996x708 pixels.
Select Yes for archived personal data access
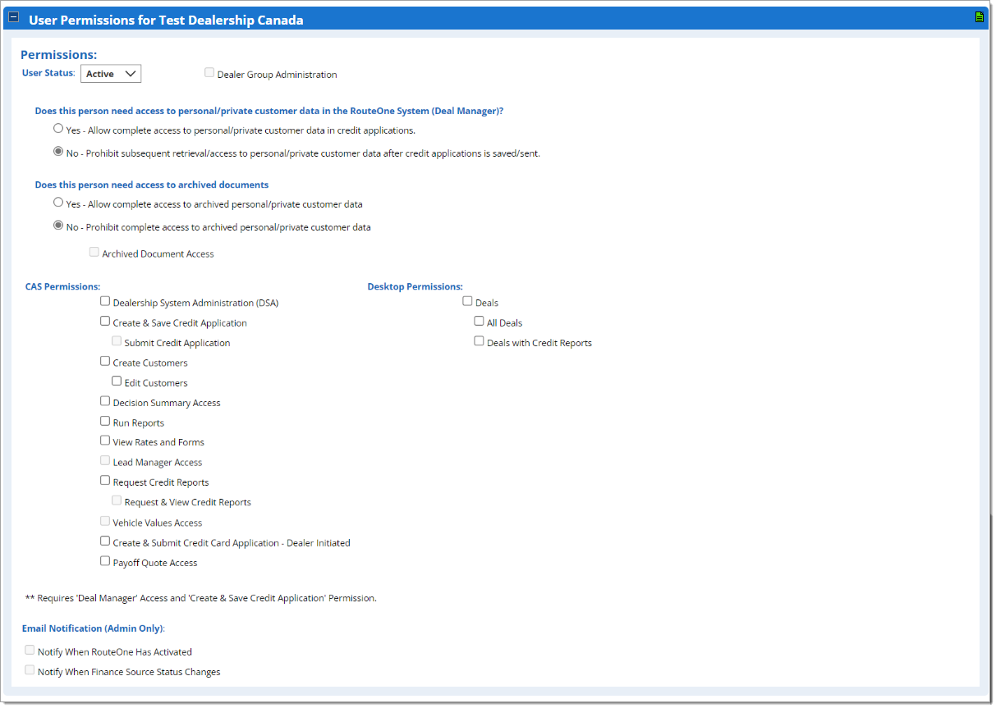click(58, 203)
